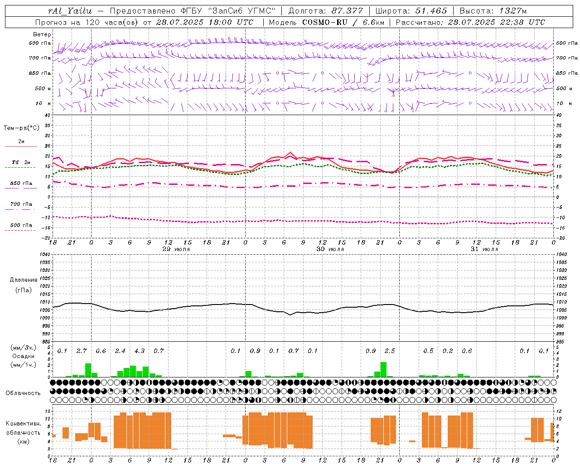Click the station name "rAl_Yailu" in the header
Screen dimensions: 580x464
(70, 11)
